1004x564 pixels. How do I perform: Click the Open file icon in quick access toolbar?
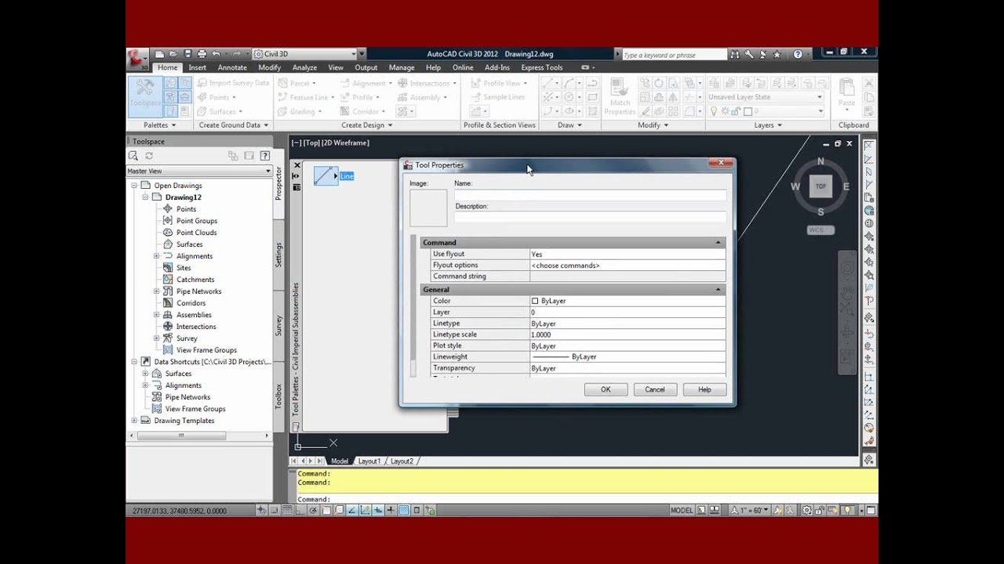(x=173, y=54)
